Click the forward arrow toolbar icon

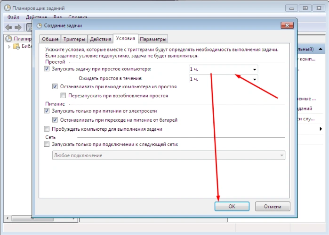pyautogui.click(x=18, y=27)
